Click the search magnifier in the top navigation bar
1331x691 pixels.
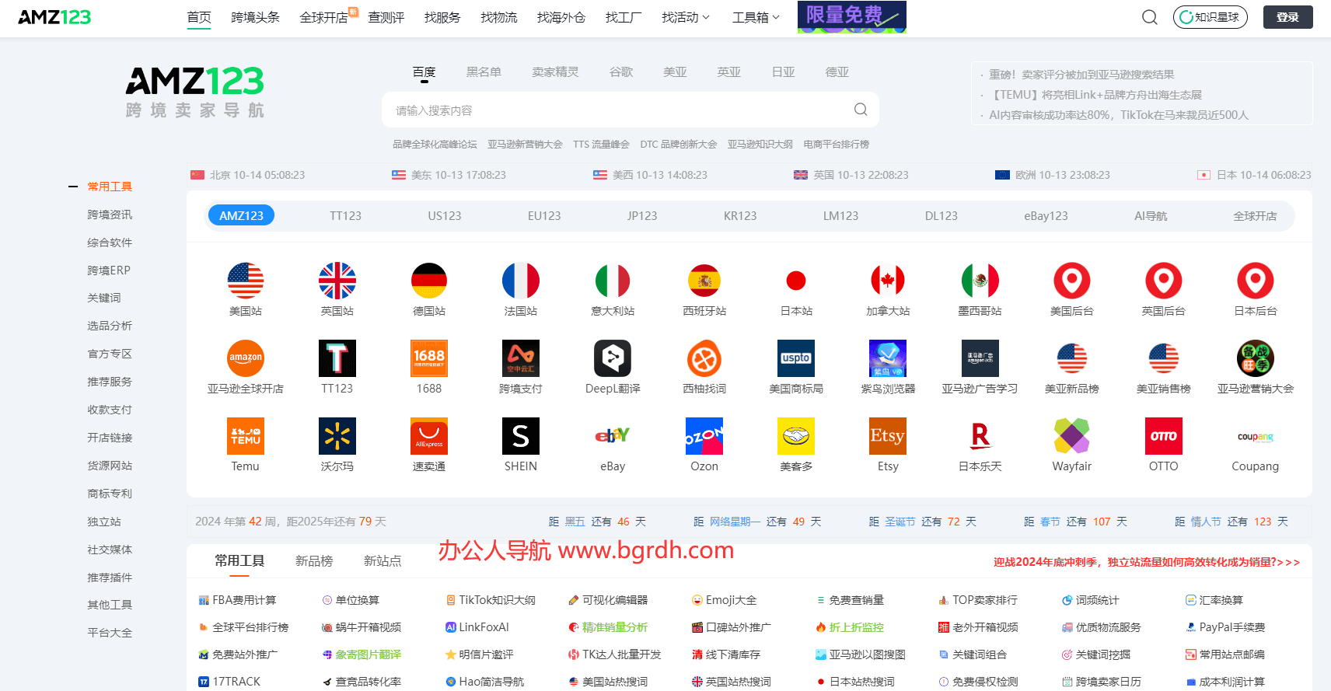pyautogui.click(x=1149, y=17)
